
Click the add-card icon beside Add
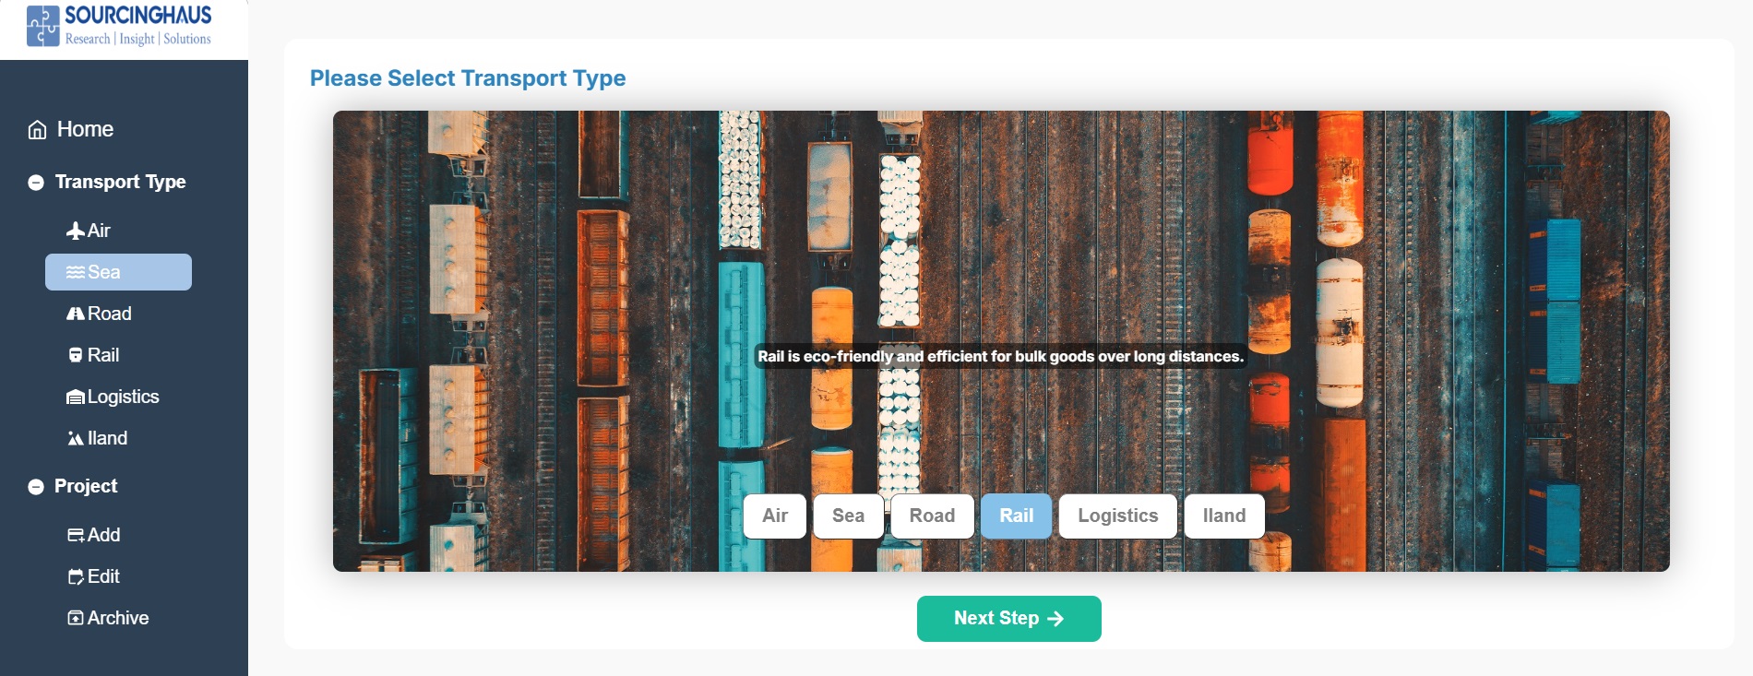click(76, 535)
